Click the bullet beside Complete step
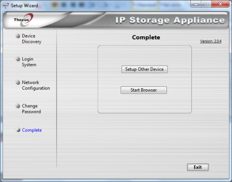The width and height of the screenshot is (232, 182). 18,130
